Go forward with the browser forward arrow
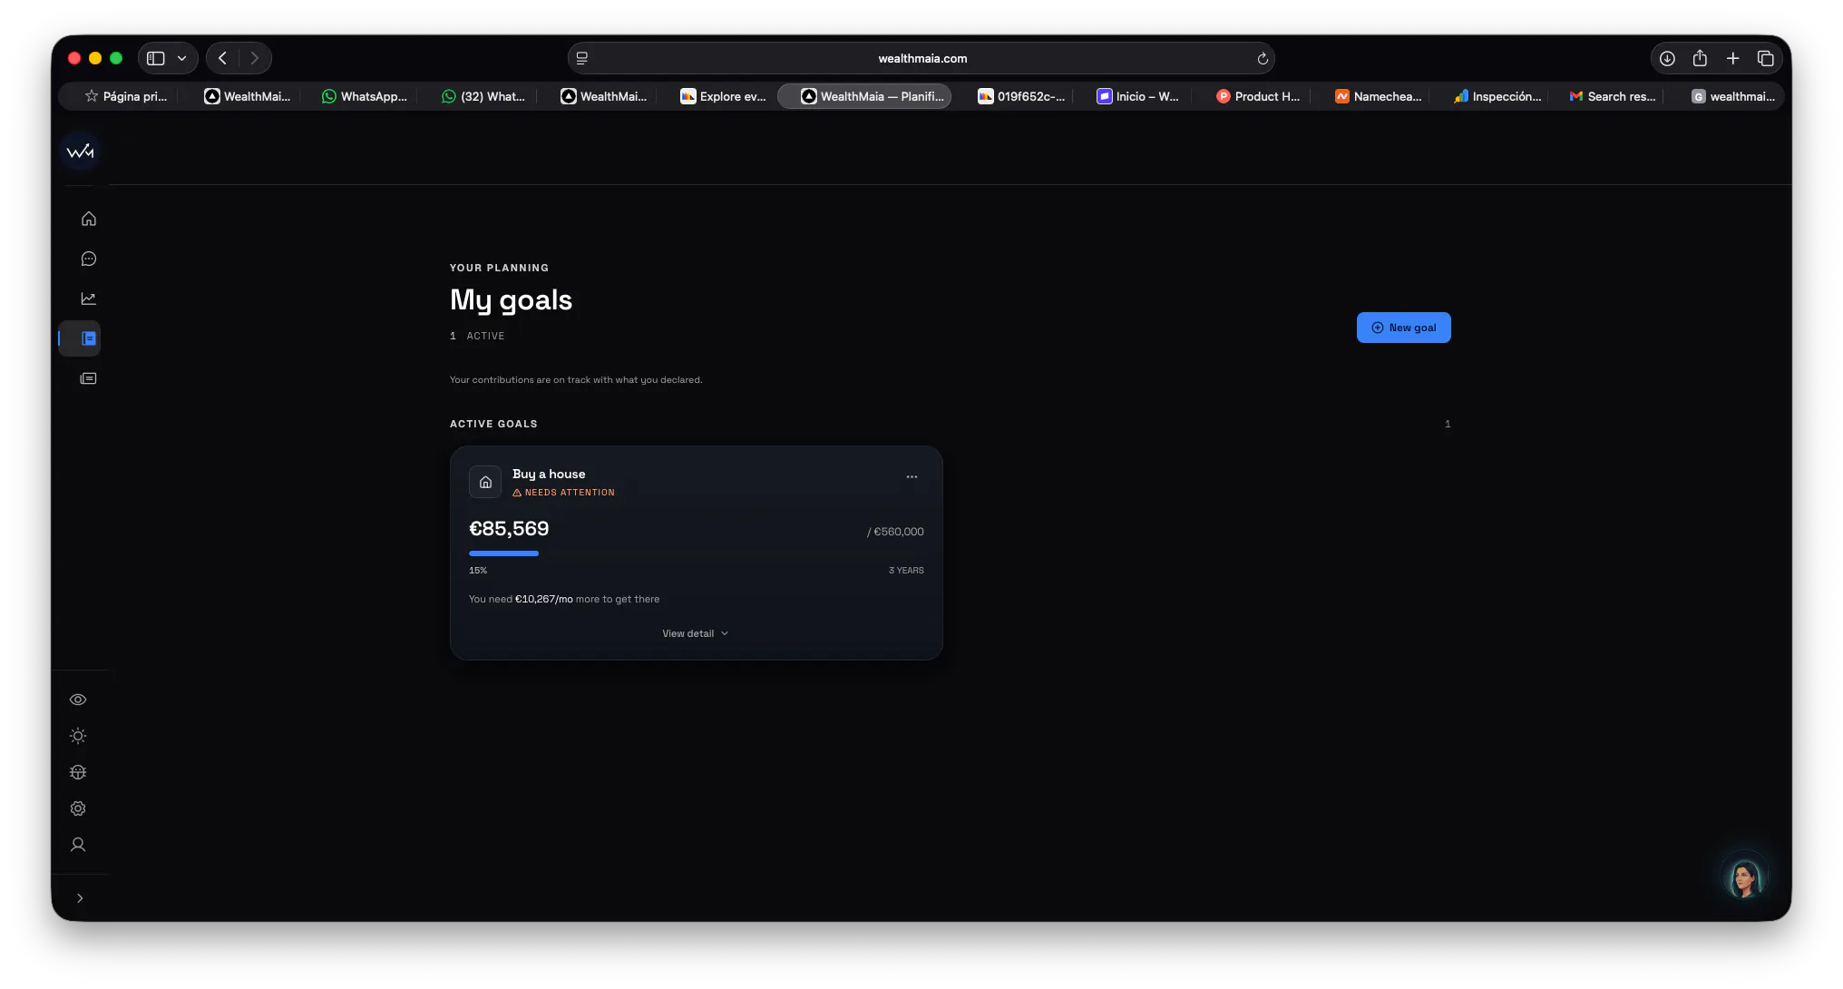1843x989 pixels. point(255,58)
